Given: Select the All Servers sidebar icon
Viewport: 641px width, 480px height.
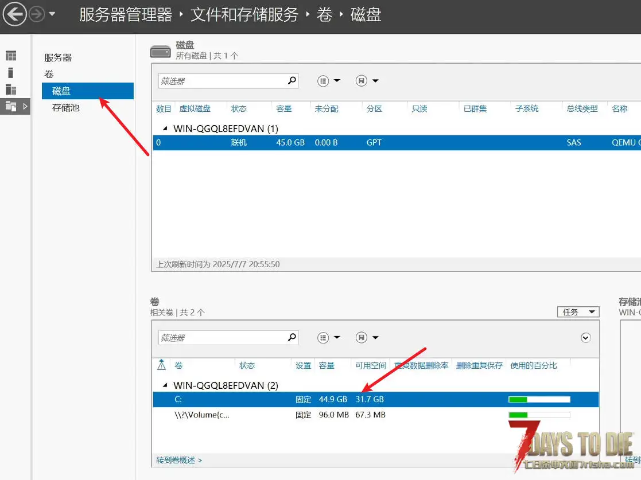Looking at the screenshot, I should 11,89.
